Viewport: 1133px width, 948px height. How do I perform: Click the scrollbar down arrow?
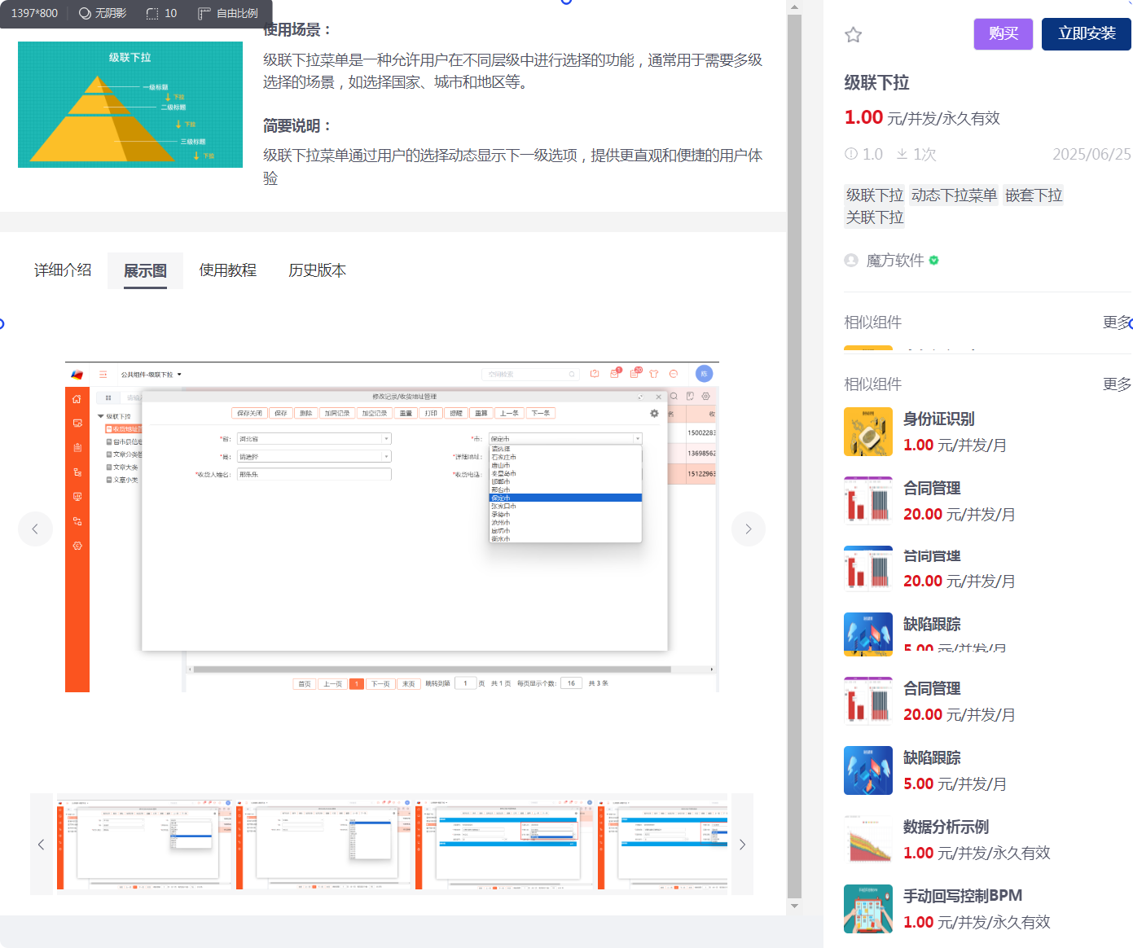(x=794, y=906)
